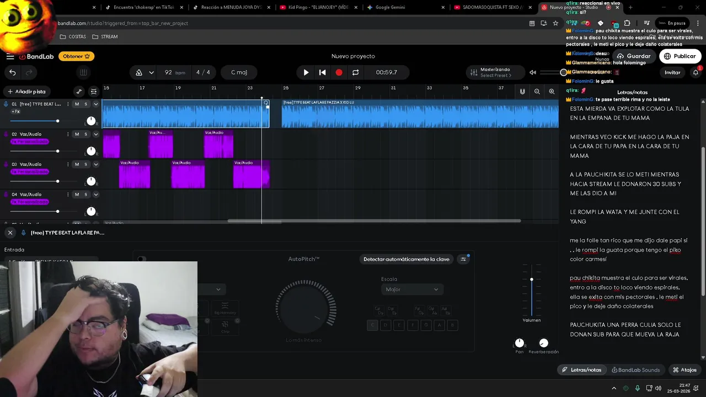Open the automation curve tool

click(x=79, y=92)
